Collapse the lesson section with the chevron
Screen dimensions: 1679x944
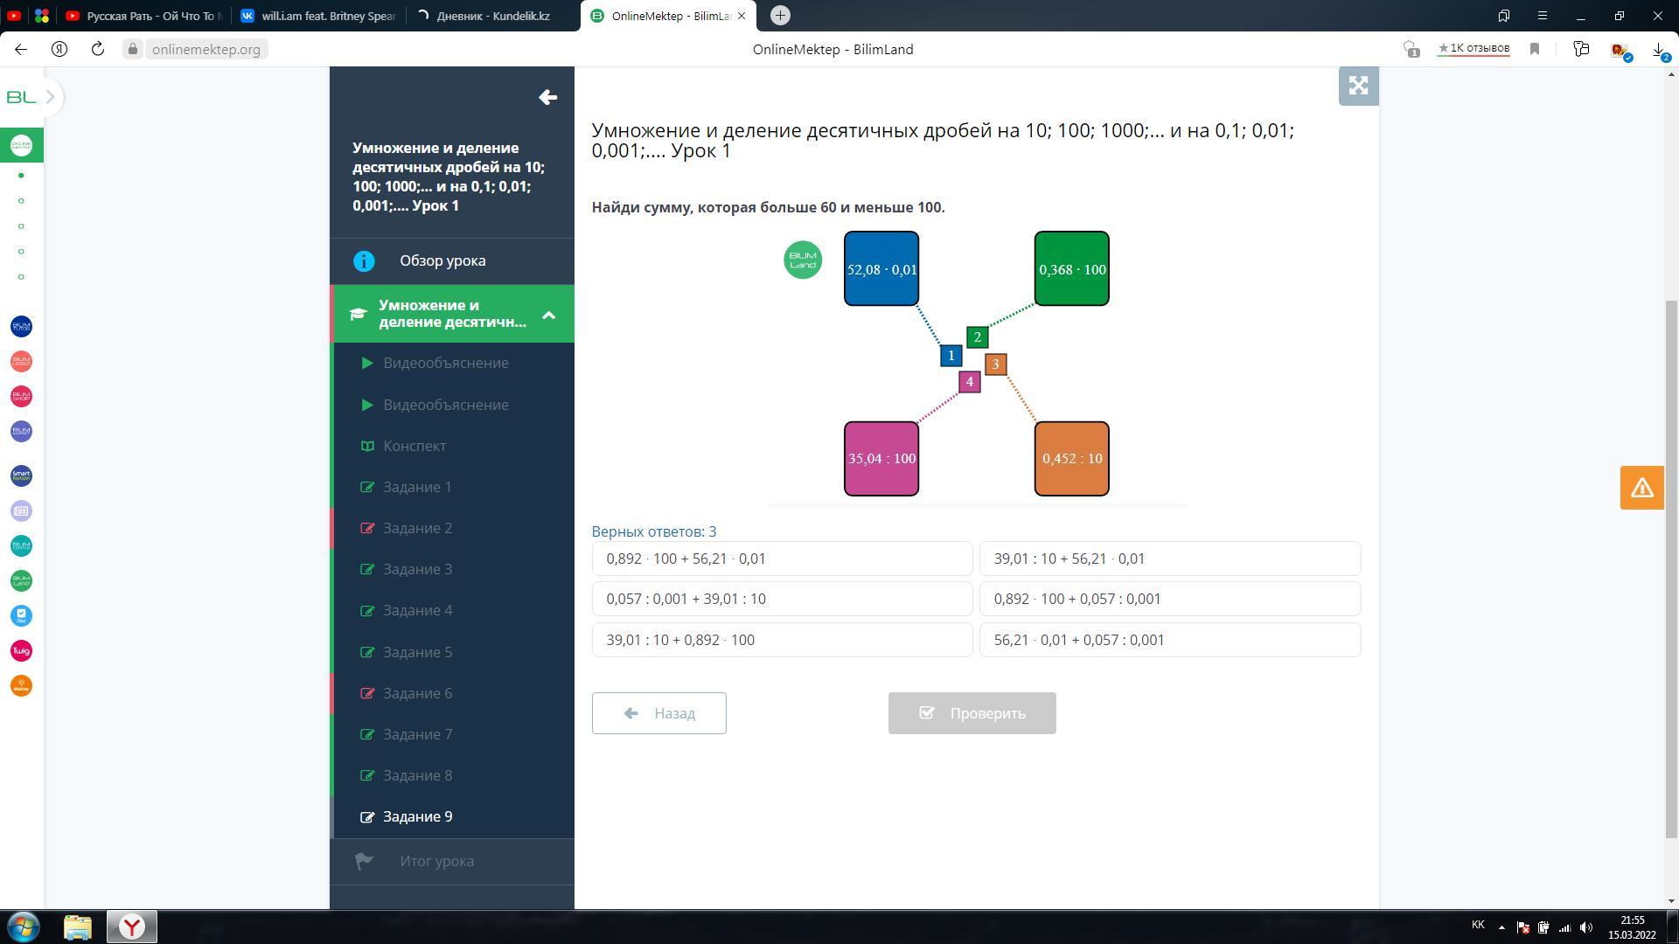pos(548,315)
